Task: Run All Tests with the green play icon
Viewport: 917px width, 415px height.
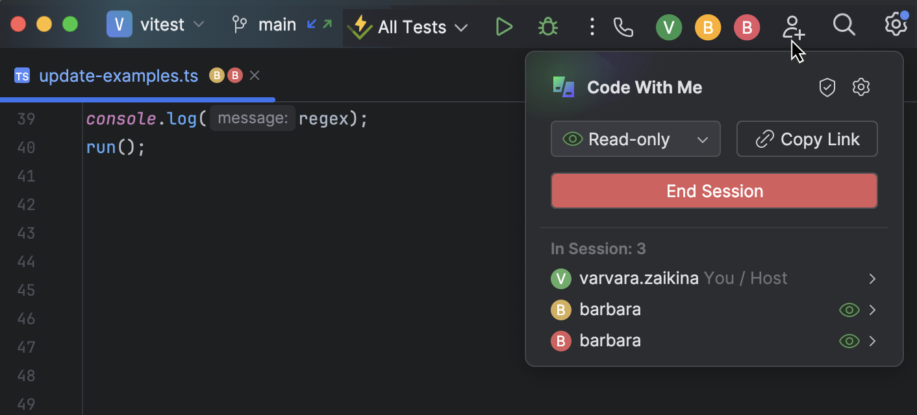Action: pos(504,27)
